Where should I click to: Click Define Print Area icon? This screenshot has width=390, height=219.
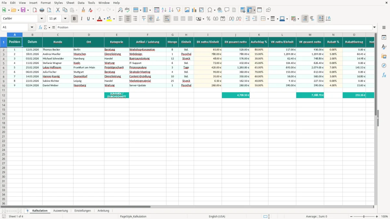coord(243,10)
